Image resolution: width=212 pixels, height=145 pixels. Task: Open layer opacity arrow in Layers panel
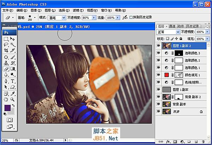207,32
